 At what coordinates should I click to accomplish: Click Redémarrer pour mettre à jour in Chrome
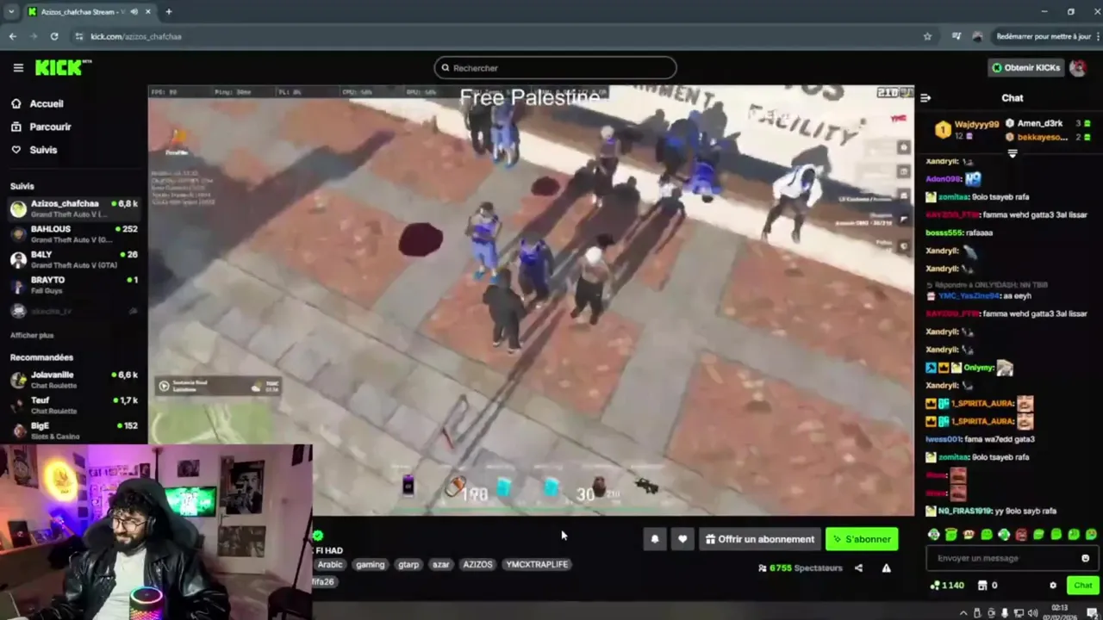(1047, 36)
